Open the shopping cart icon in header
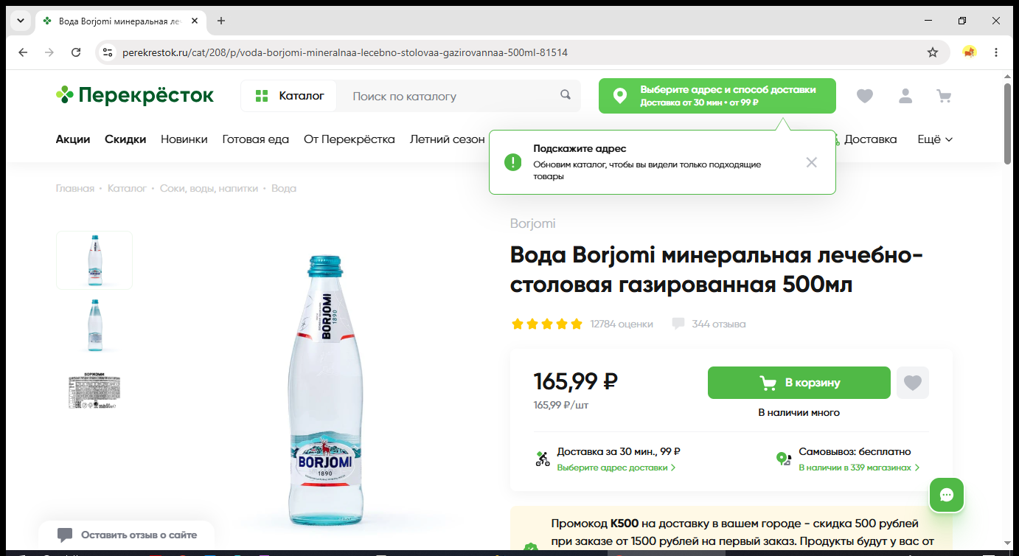 click(943, 96)
